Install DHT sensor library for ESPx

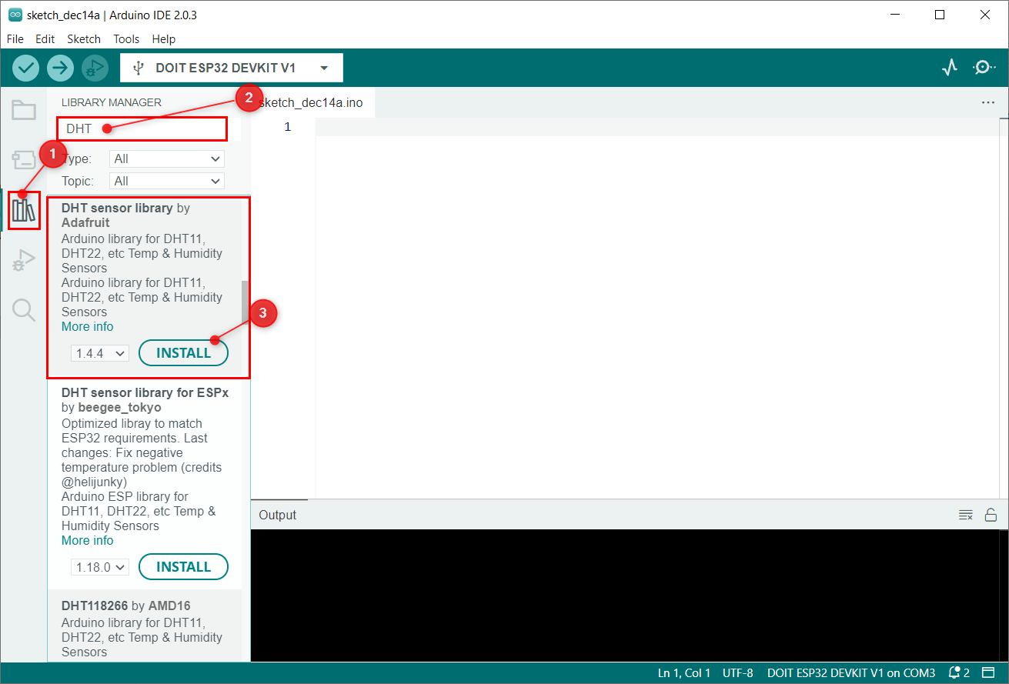[x=183, y=567]
